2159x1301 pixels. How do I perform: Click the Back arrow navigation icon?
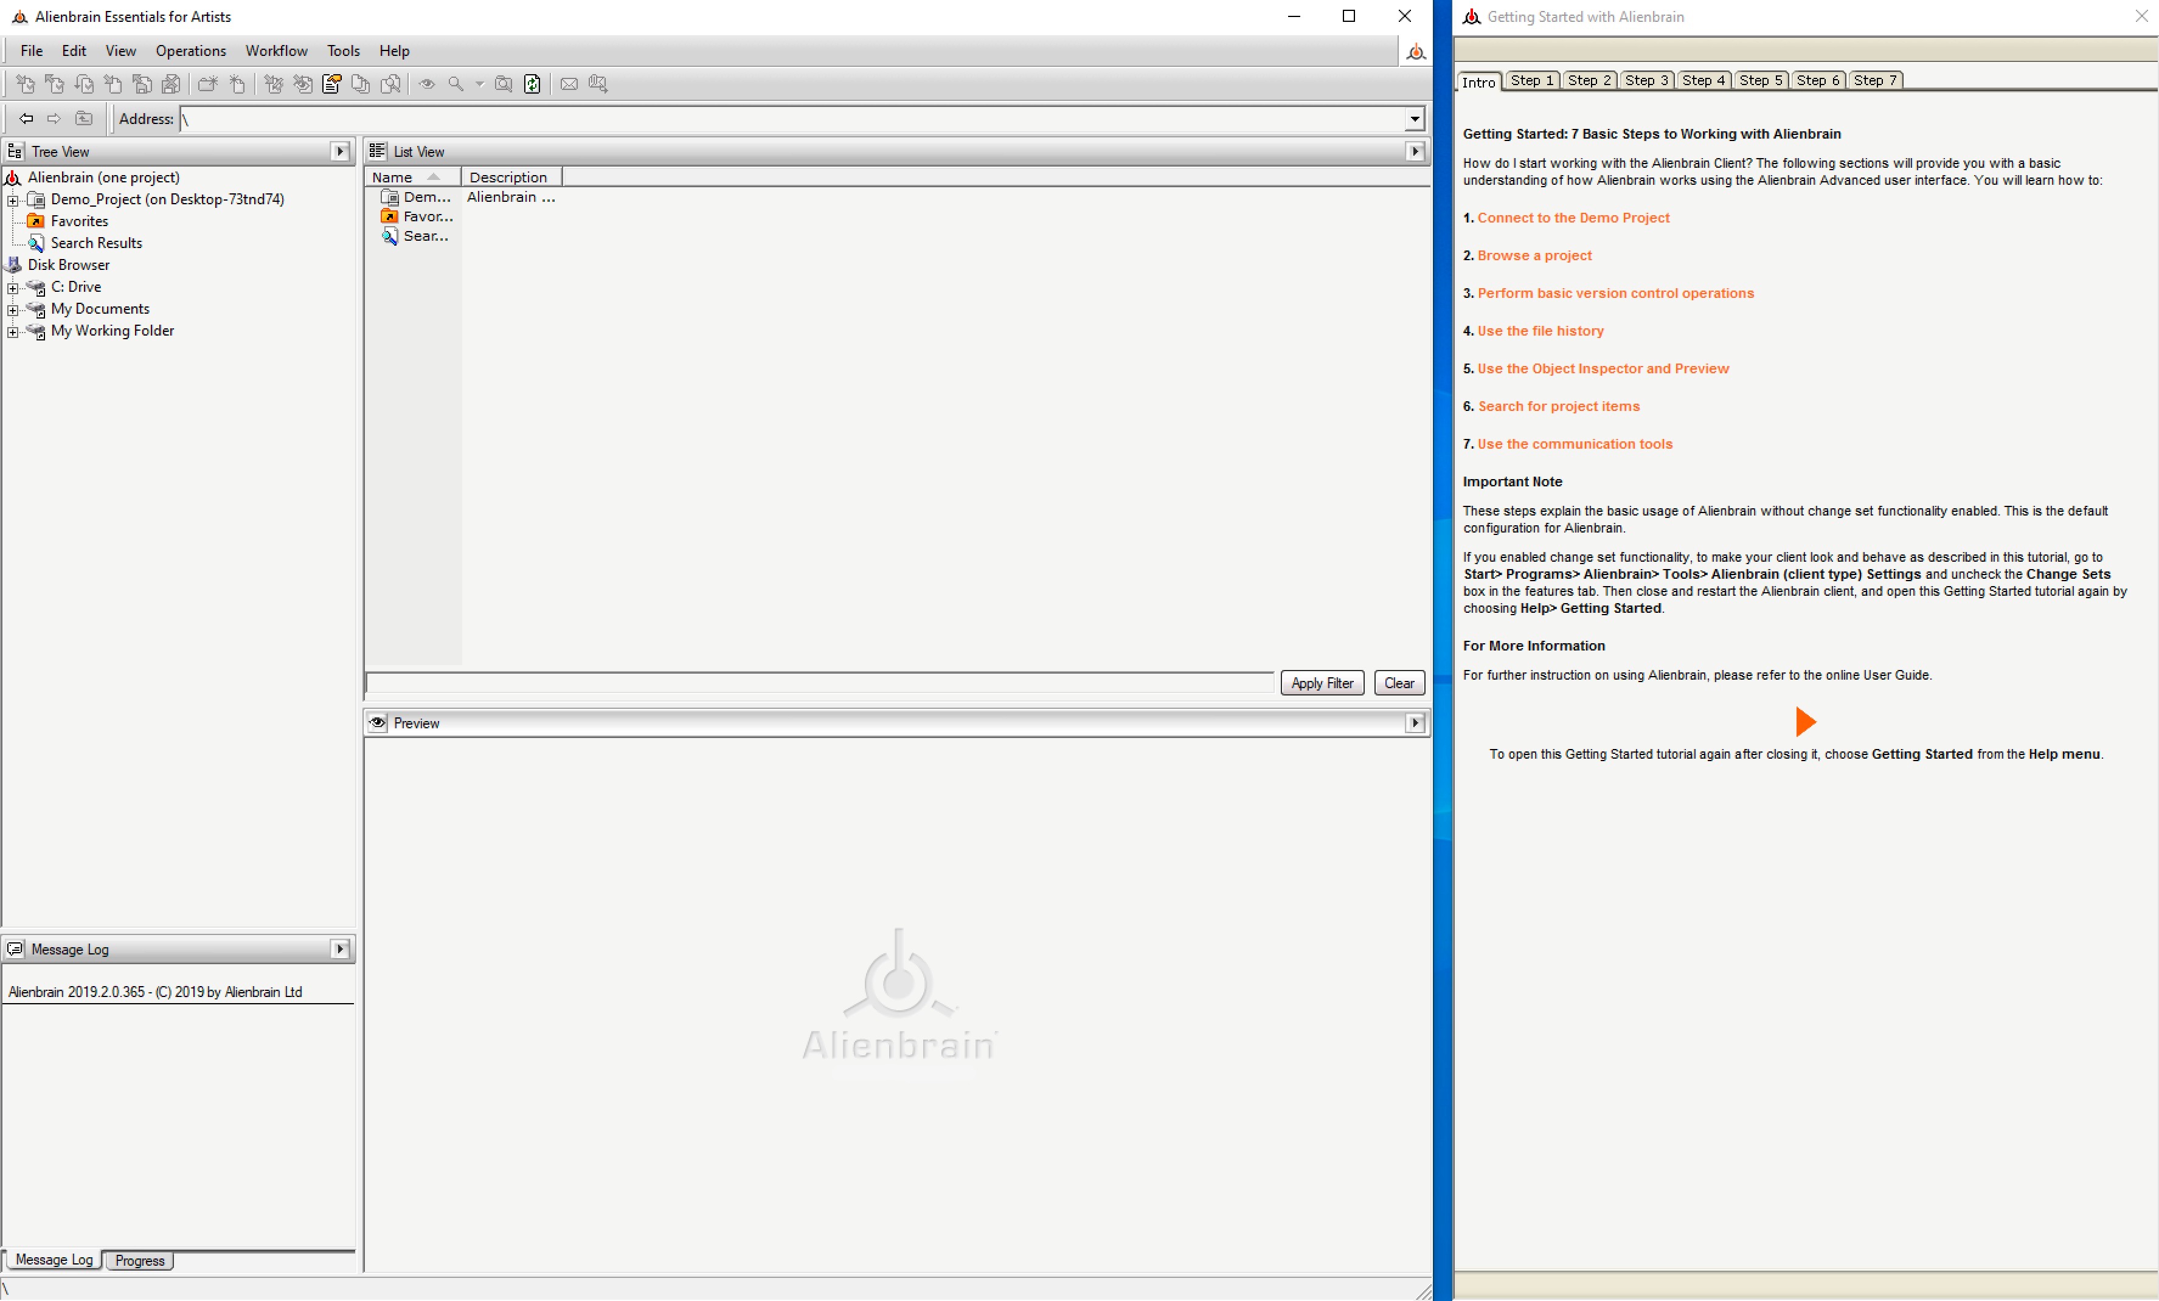pyautogui.click(x=26, y=119)
